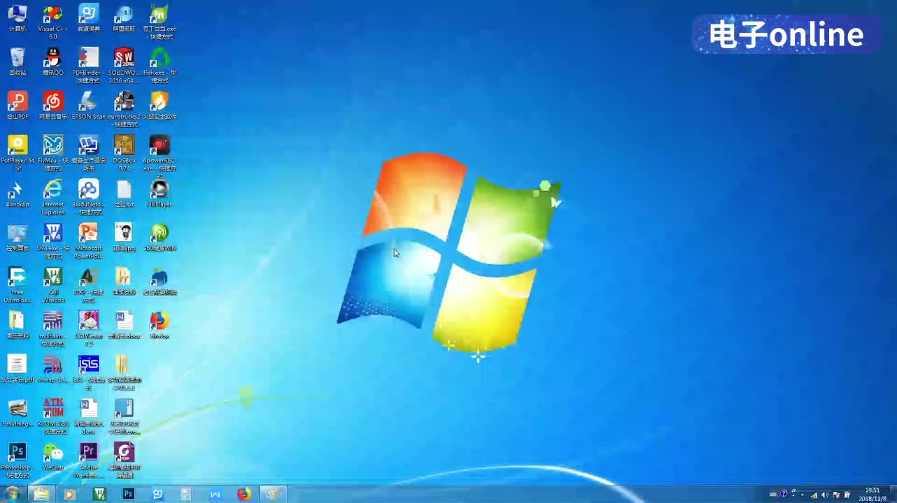897x503 pixels.
Task: Click the system tray volume speaker icon
Action: click(x=824, y=495)
